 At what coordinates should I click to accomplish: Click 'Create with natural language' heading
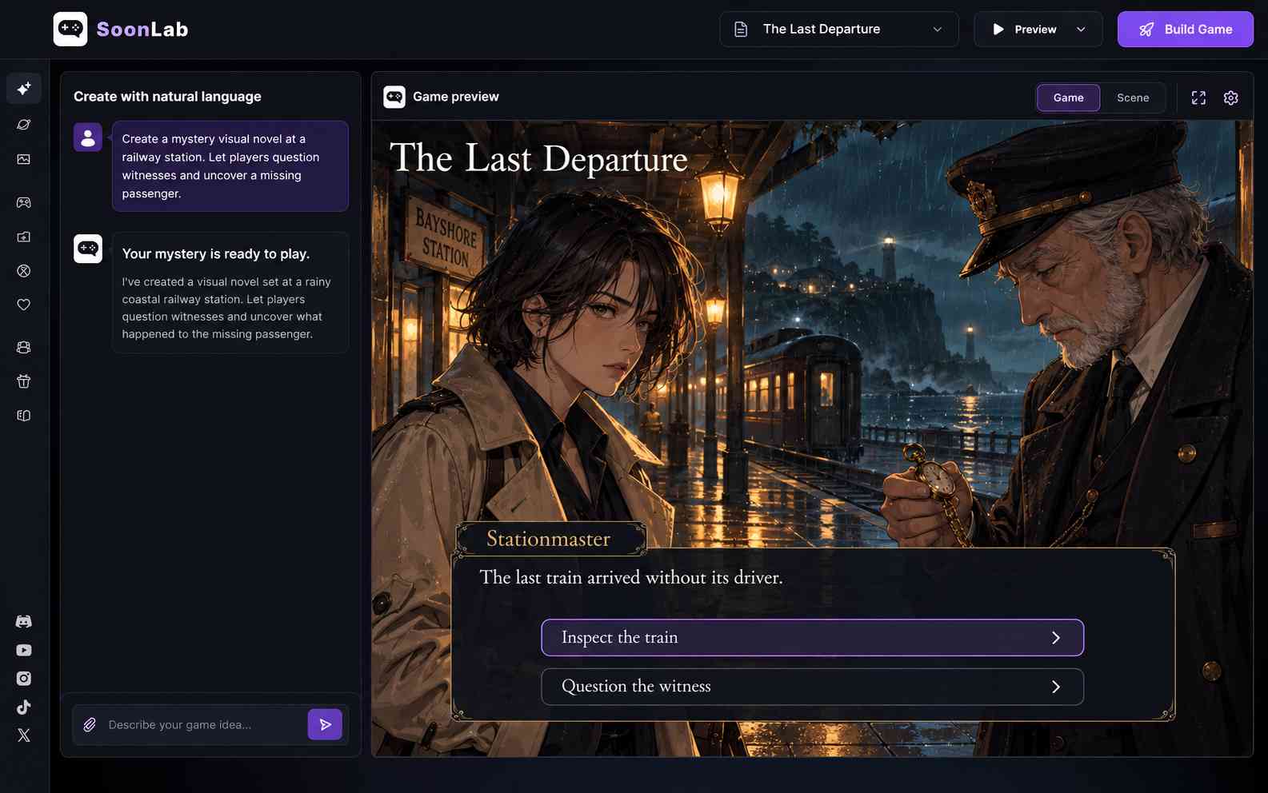coord(167,97)
